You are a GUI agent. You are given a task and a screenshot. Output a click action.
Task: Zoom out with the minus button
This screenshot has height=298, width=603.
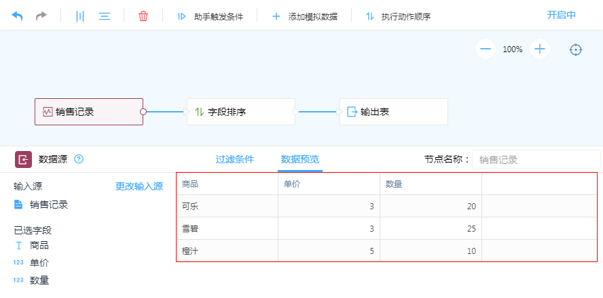tap(485, 49)
